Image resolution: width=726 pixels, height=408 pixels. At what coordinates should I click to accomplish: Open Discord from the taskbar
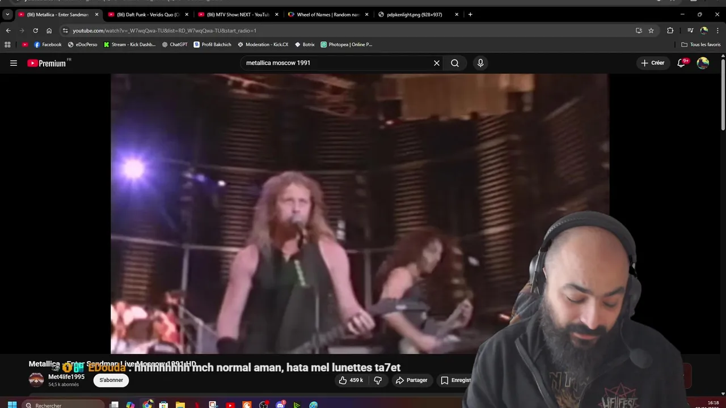coord(280,405)
